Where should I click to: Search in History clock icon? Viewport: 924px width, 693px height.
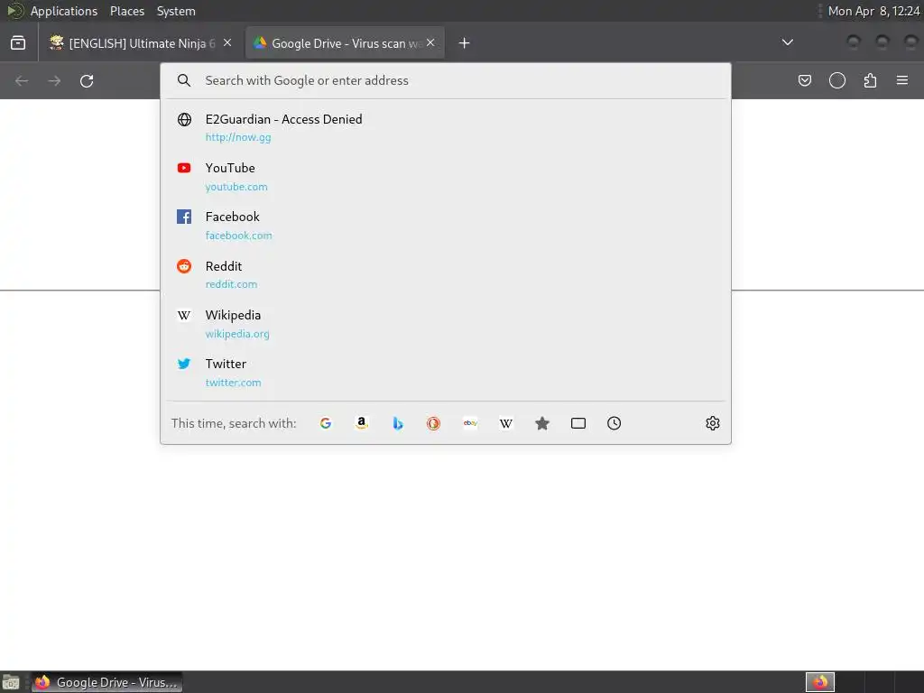click(x=614, y=423)
